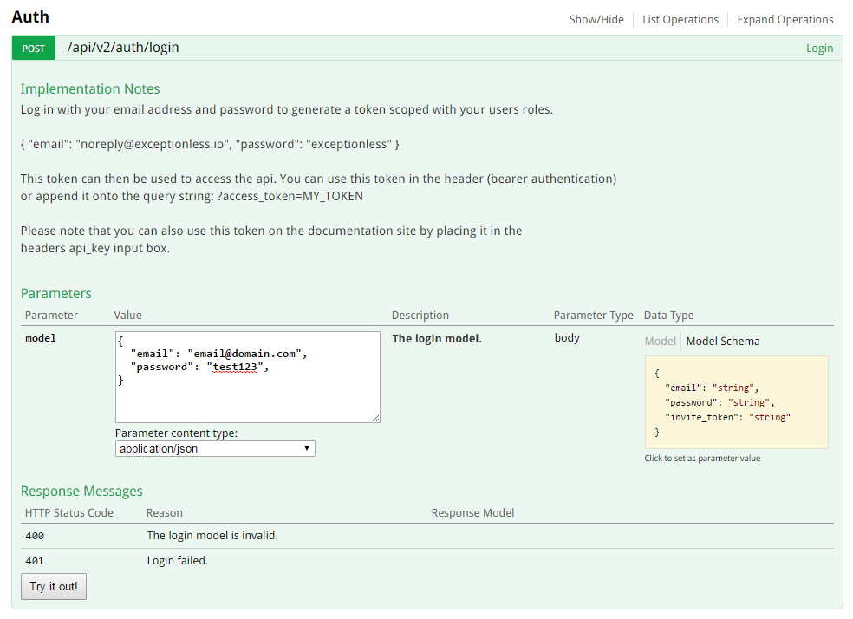Click the Try it out! button

click(x=54, y=586)
